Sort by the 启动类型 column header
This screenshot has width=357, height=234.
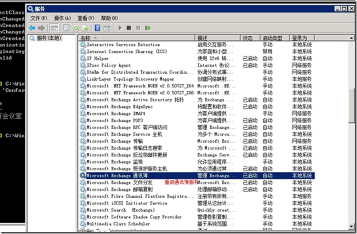(x=275, y=38)
